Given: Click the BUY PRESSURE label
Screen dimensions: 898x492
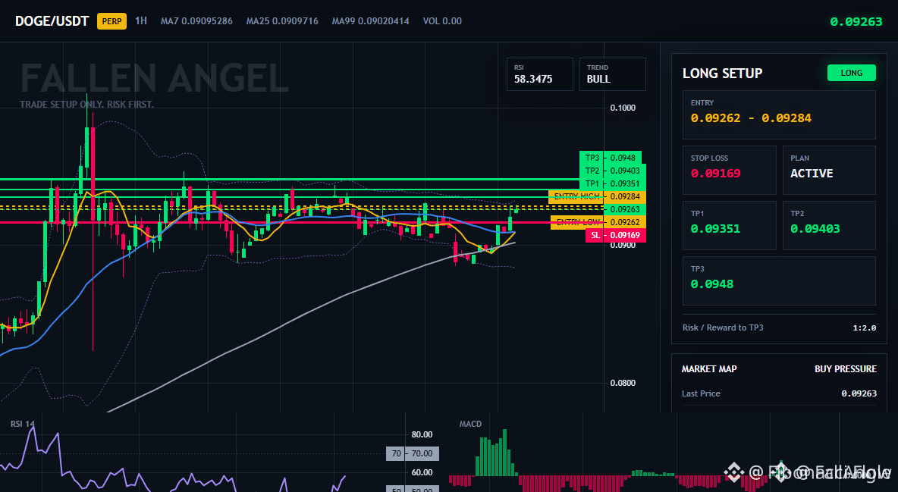Looking at the screenshot, I should (846, 369).
